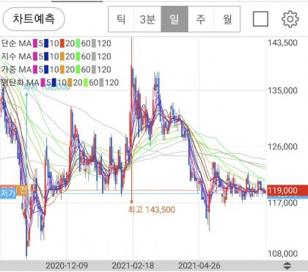Click the 143,500 price axis label
This screenshot has height=272, width=308.
282,43
